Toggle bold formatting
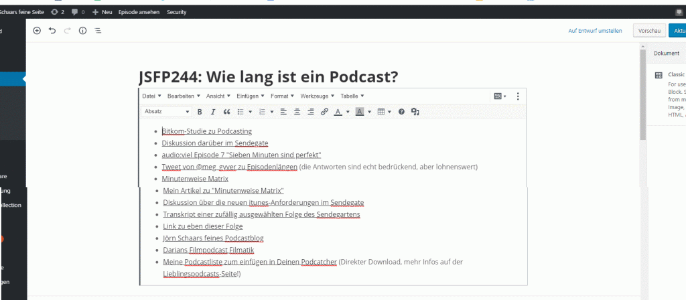Screen dimensions: 686x300 [x=200, y=112]
